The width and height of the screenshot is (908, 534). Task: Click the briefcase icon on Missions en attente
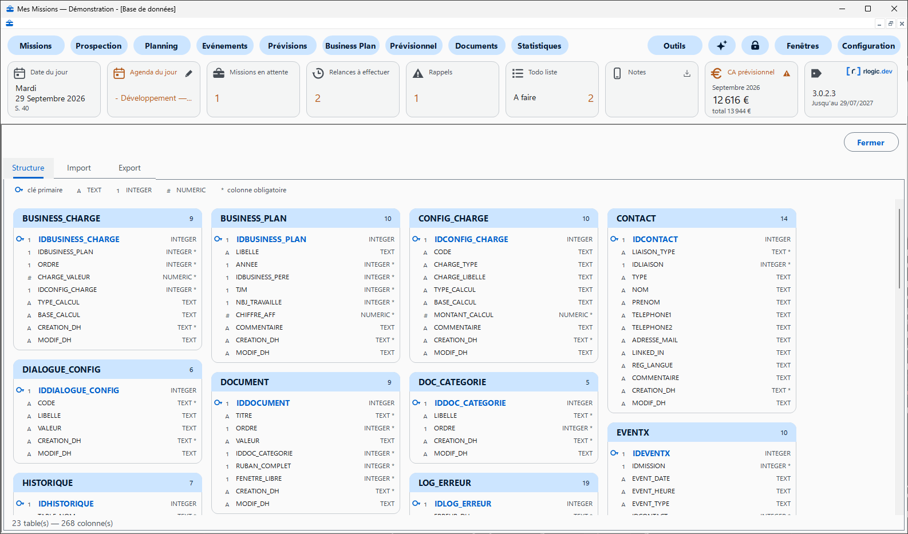pyautogui.click(x=219, y=73)
